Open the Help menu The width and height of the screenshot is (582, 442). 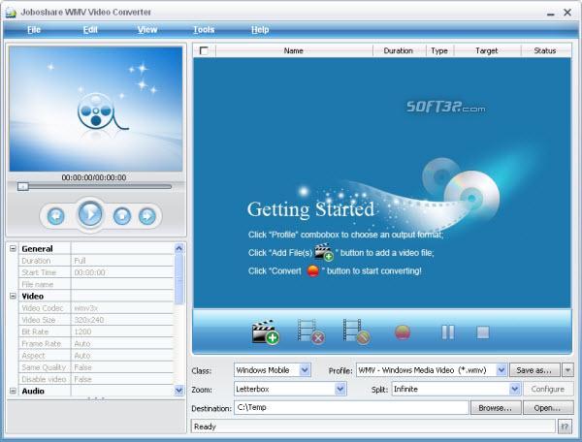coord(260,30)
